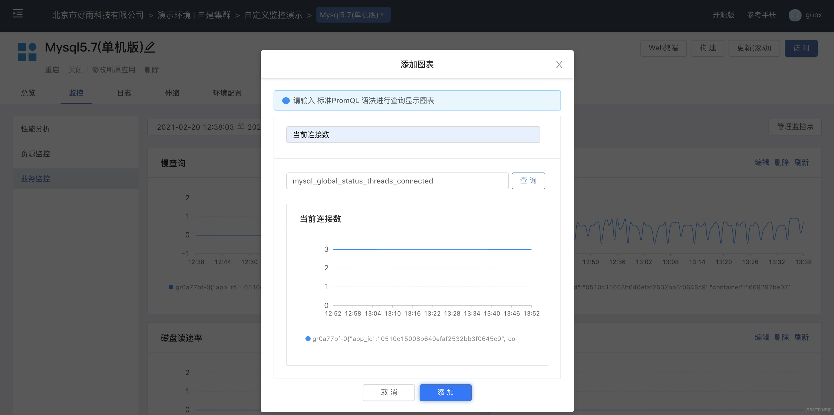The width and height of the screenshot is (834, 415).
Task: Click 添加 to add the chart
Action: pos(445,392)
